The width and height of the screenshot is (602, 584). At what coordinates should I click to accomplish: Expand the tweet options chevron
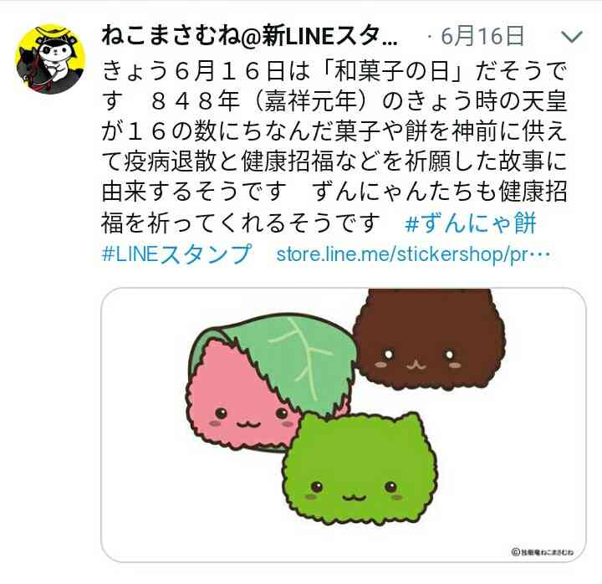[x=572, y=37]
